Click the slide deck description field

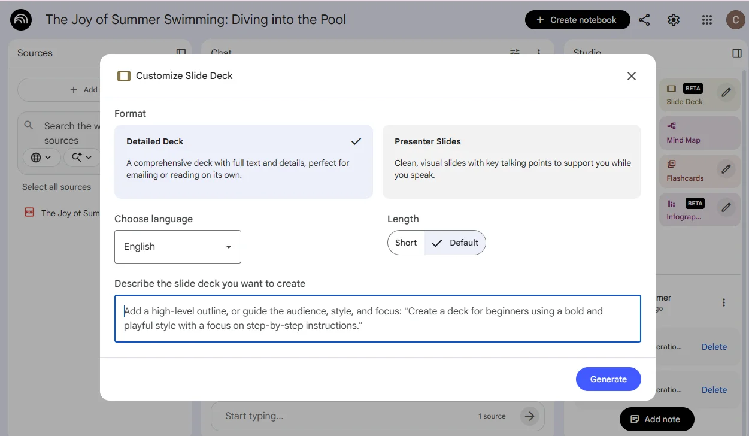pyautogui.click(x=378, y=317)
